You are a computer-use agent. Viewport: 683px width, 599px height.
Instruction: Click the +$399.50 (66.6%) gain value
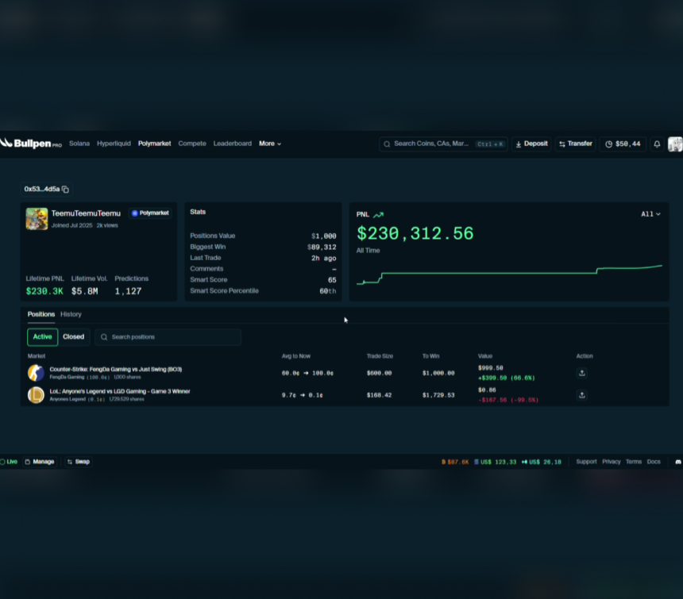(507, 378)
